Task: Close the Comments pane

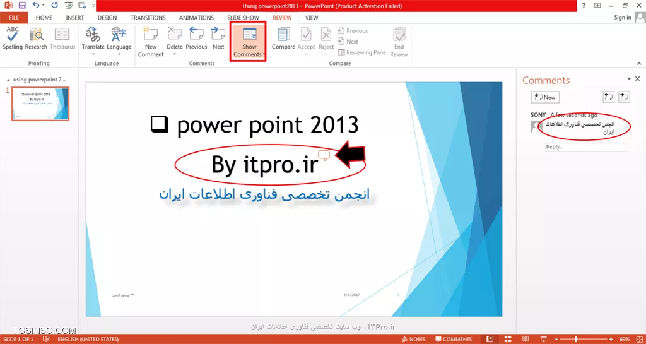Action: (x=638, y=79)
